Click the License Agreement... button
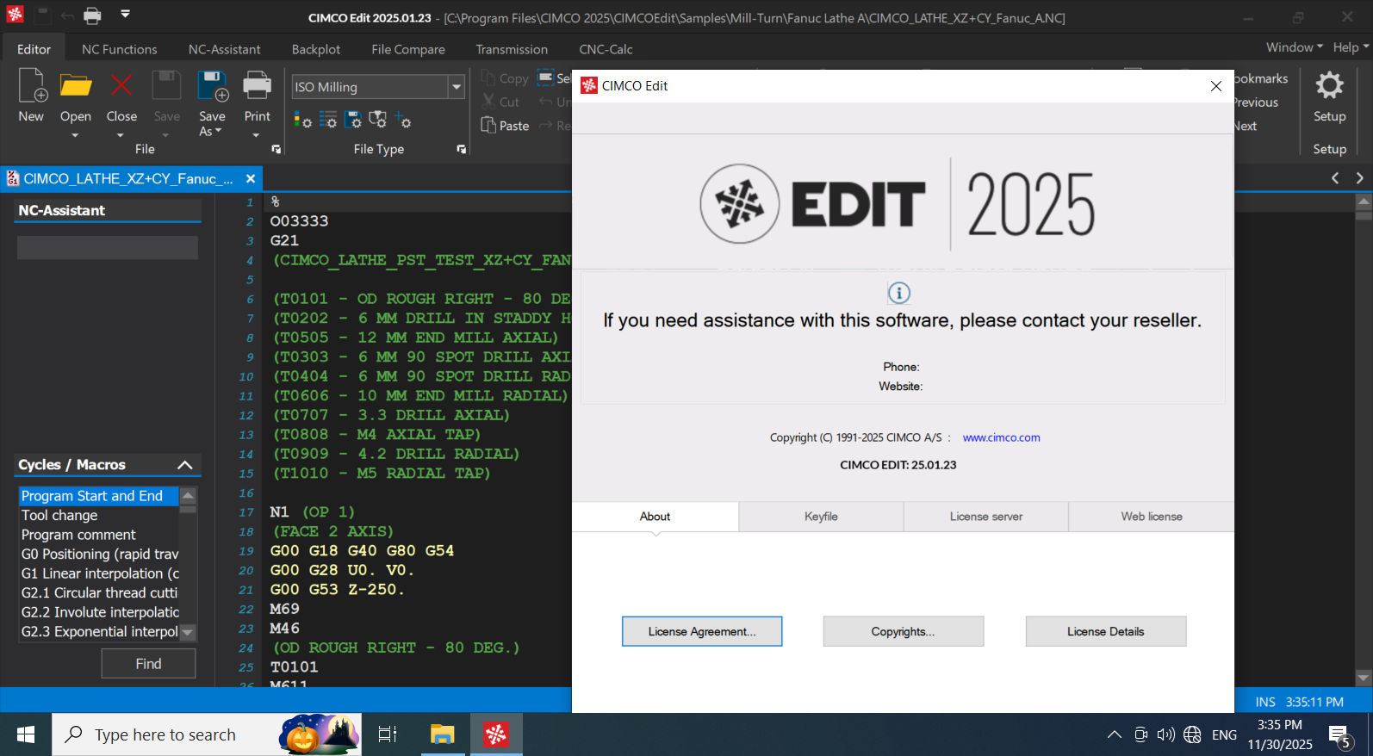1373x756 pixels. (x=702, y=631)
